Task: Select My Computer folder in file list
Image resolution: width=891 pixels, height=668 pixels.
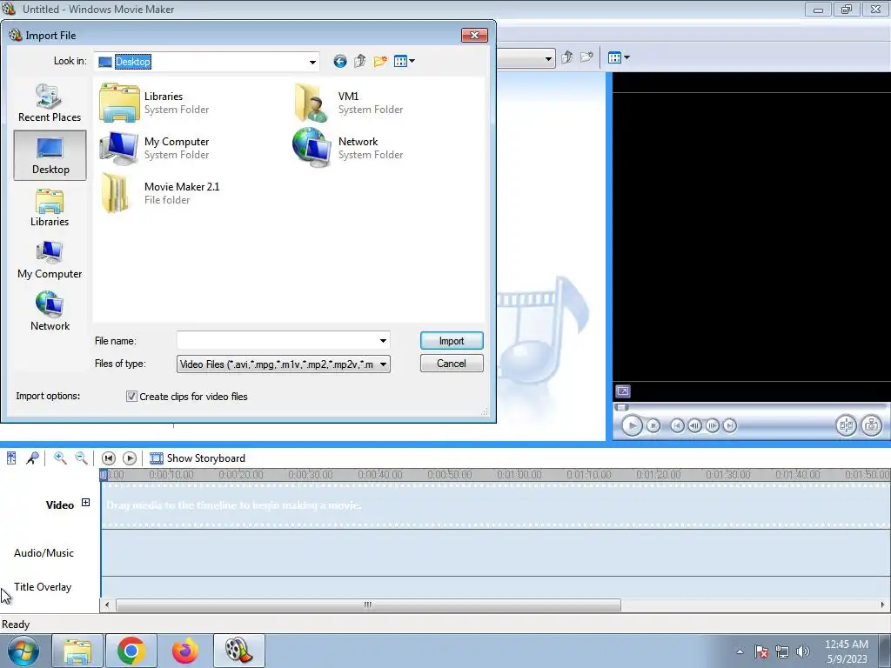Action: [x=155, y=148]
